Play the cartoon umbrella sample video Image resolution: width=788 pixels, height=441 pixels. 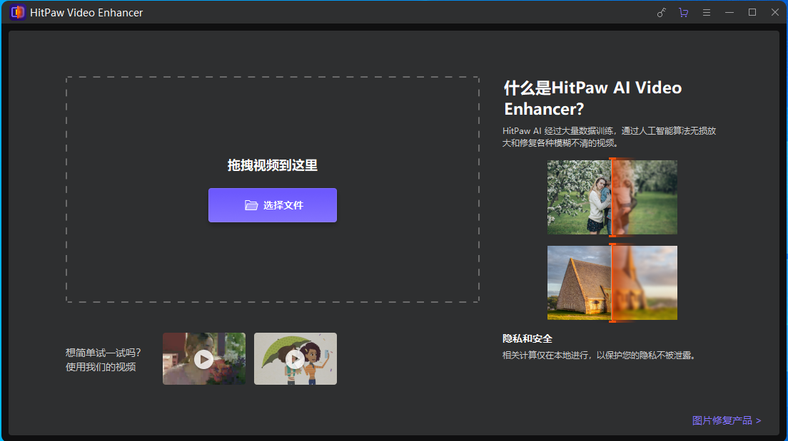point(295,359)
